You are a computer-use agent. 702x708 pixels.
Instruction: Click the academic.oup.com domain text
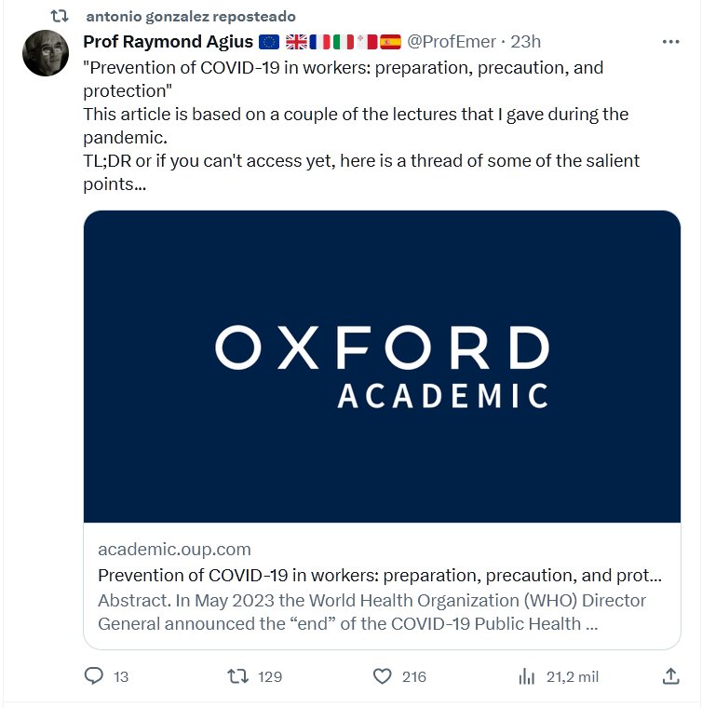(x=174, y=549)
